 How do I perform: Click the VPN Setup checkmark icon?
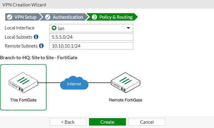(x=10, y=17)
